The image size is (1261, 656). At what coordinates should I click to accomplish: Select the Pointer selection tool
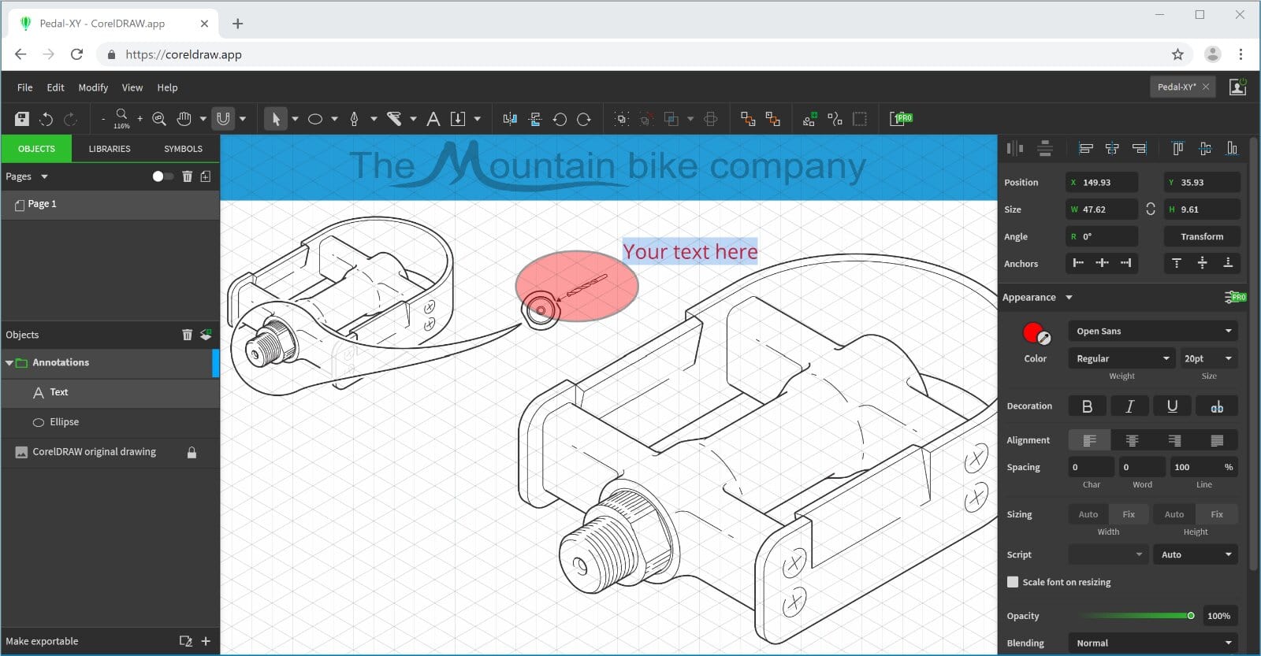pos(275,119)
